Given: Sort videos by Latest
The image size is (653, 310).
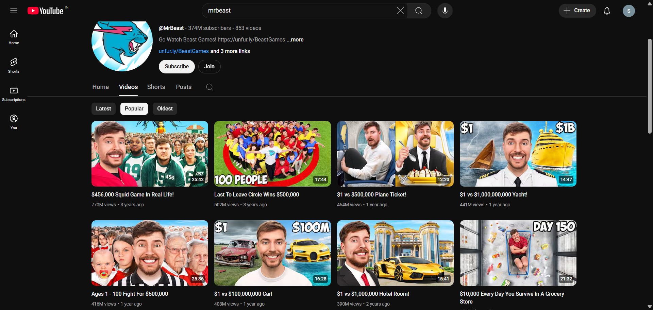Looking at the screenshot, I should point(103,109).
